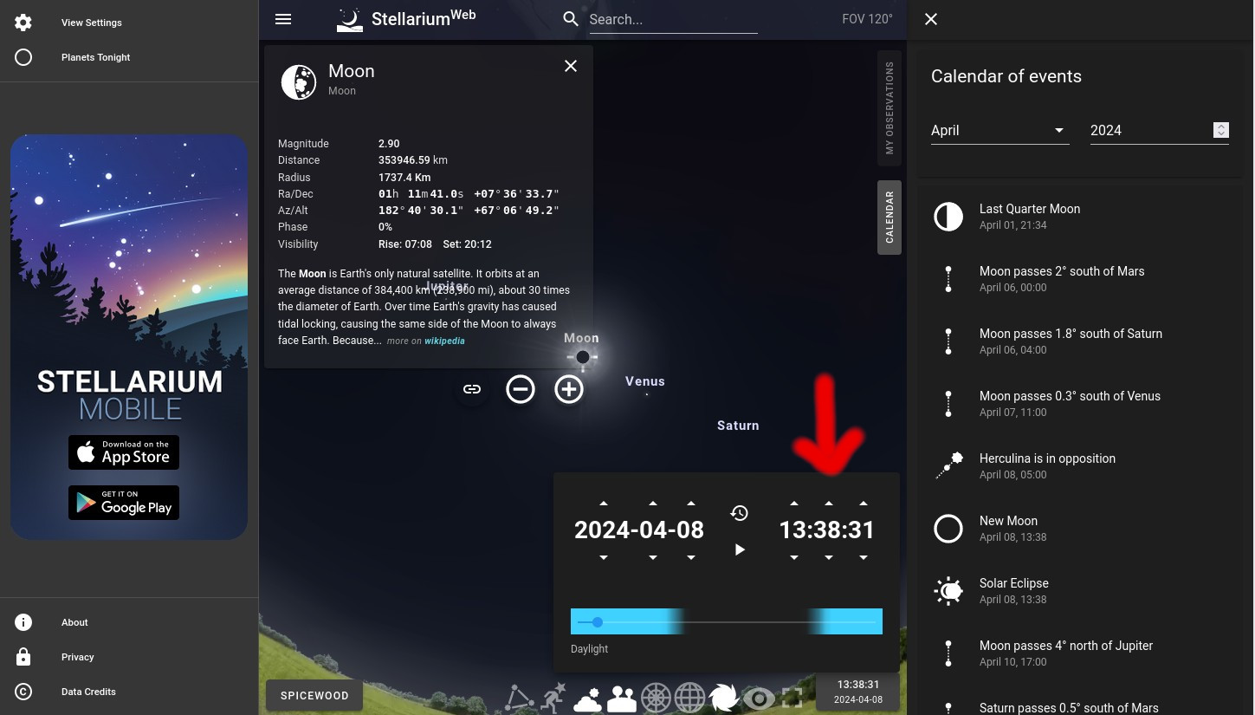Click the daylight time slider handle
1255x715 pixels.
tap(597, 622)
